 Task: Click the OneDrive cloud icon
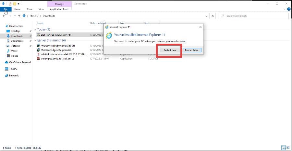tap(6, 62)
